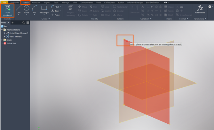Click the browser search magnifier icon
Image resolution: width=214 pixels, height=130 pixels.
[x=24, y=23]
